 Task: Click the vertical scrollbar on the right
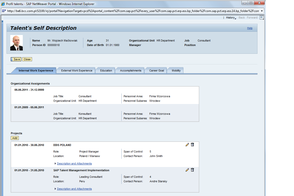[x=265, y=100]
